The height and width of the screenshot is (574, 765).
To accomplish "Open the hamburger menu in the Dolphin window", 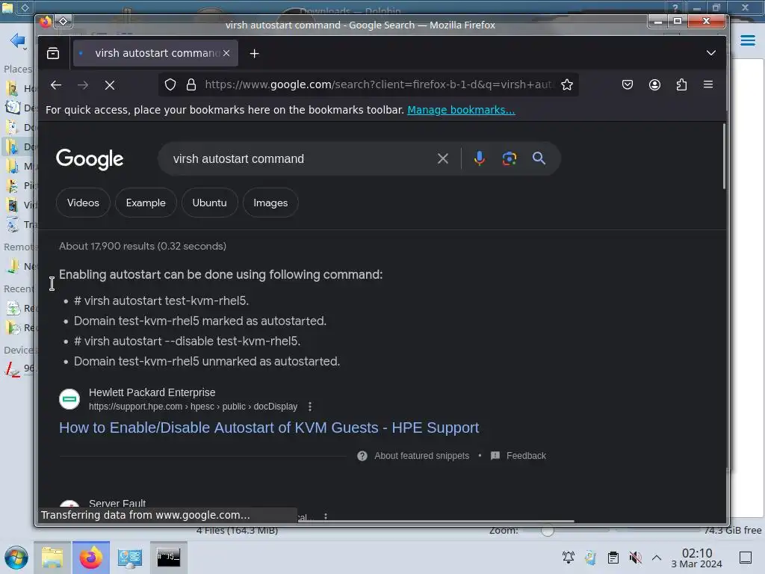I will (747, 40).
